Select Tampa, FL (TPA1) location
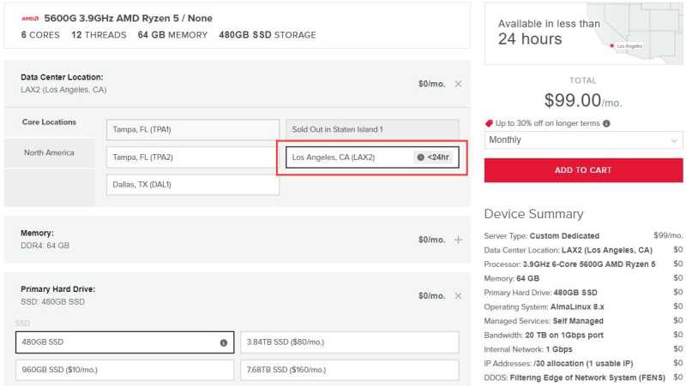Screen dimensions: 686x386 click(192, 130)
